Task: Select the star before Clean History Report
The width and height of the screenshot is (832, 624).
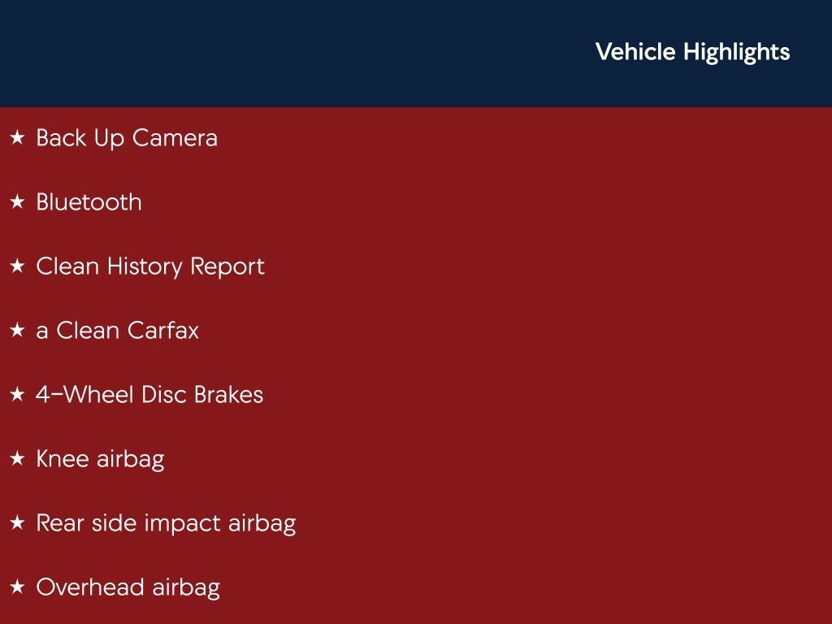Action: coord(17,266)
